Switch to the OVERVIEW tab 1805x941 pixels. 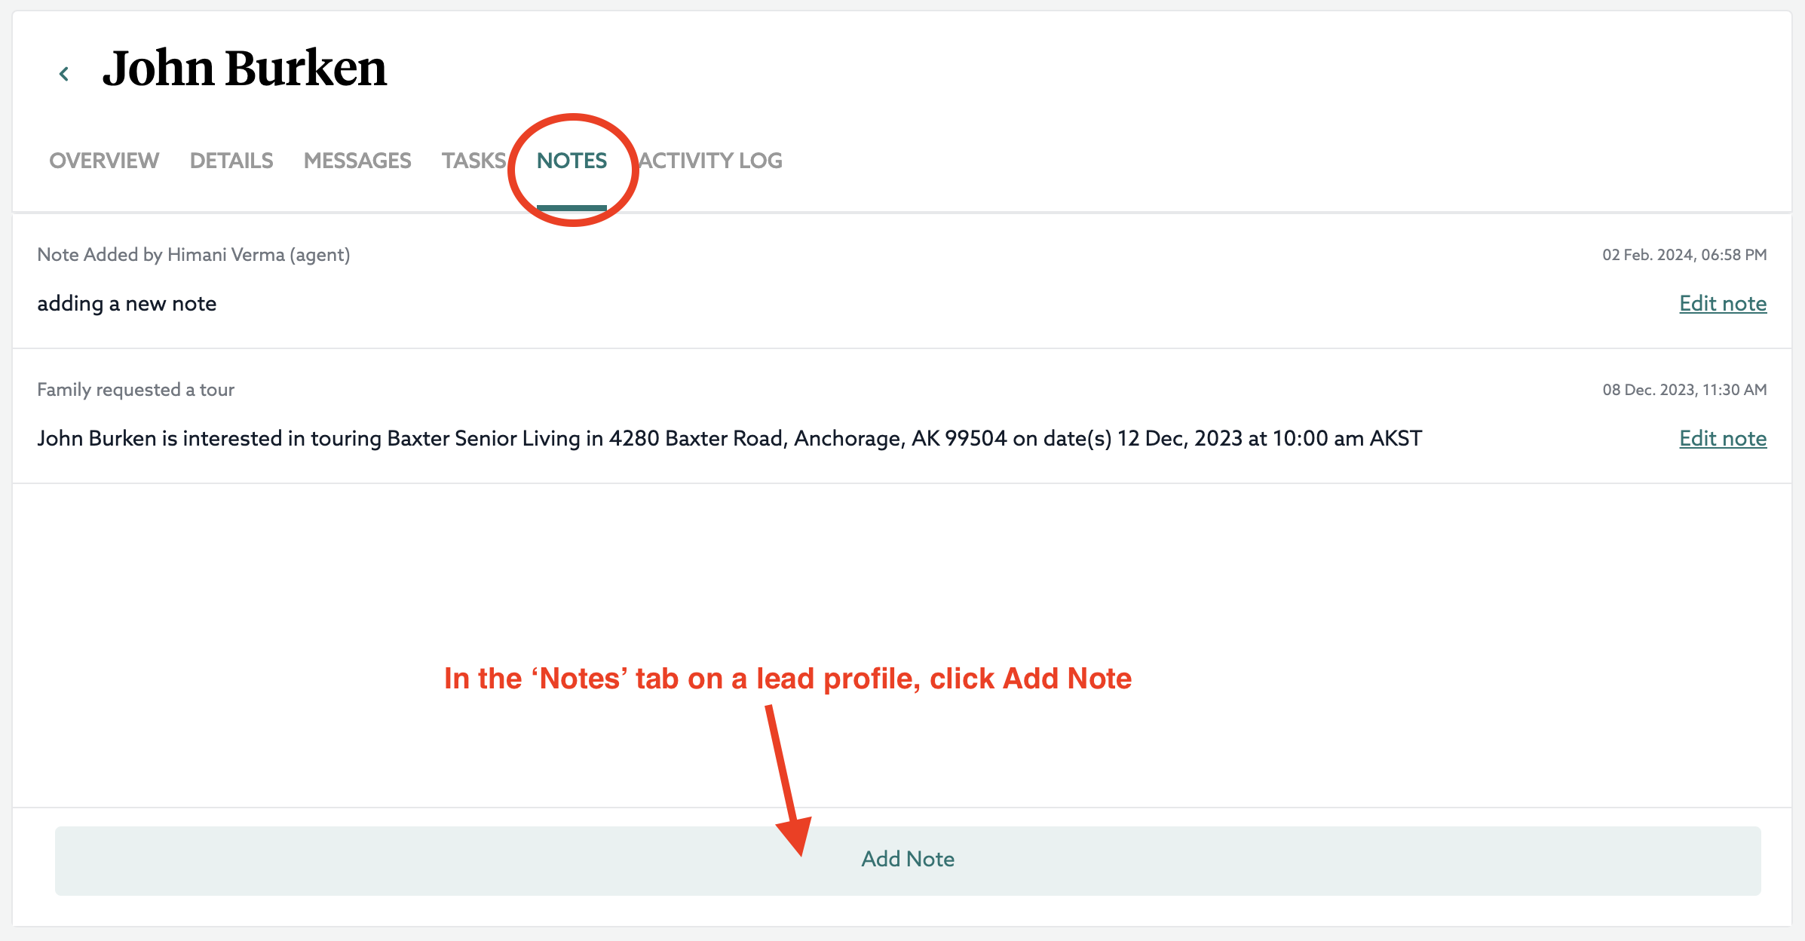[103, 161]
